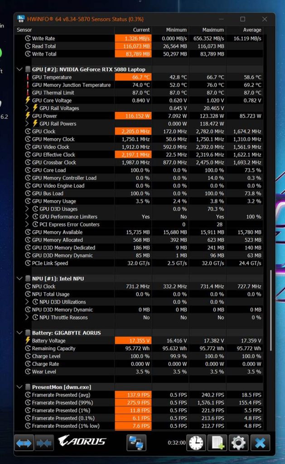Expand GPU Performance Limiters row
The image size is (285, 464).
[27, 217]
